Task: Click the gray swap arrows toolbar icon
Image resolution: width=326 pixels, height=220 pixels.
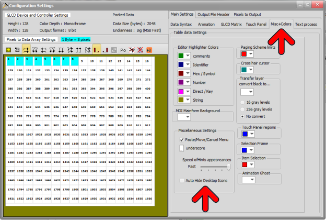Action: coord(114,50)
